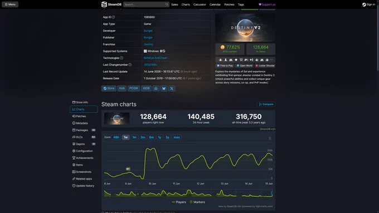
Task: Open the Tags menu item
Action: point(241,4)
